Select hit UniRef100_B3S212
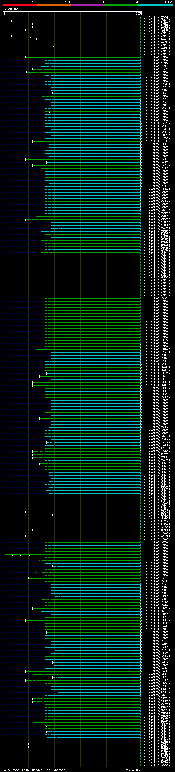This screenshot has width=175, height=772. click(157, 93)
